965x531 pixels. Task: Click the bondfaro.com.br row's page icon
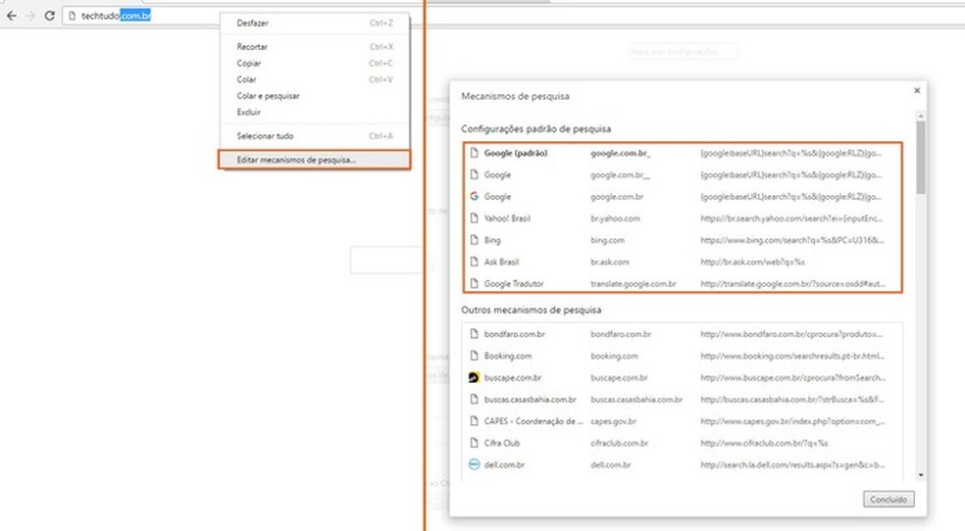474,334
